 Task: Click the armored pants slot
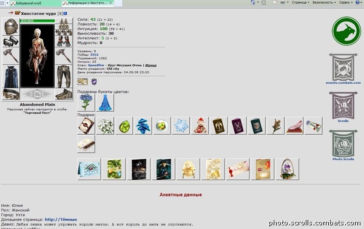[64, 77]
